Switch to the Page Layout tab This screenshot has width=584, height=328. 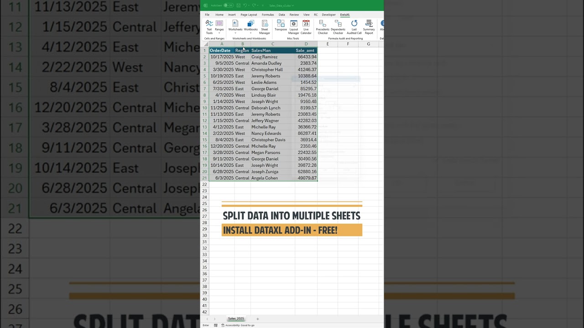coord(249,15)
